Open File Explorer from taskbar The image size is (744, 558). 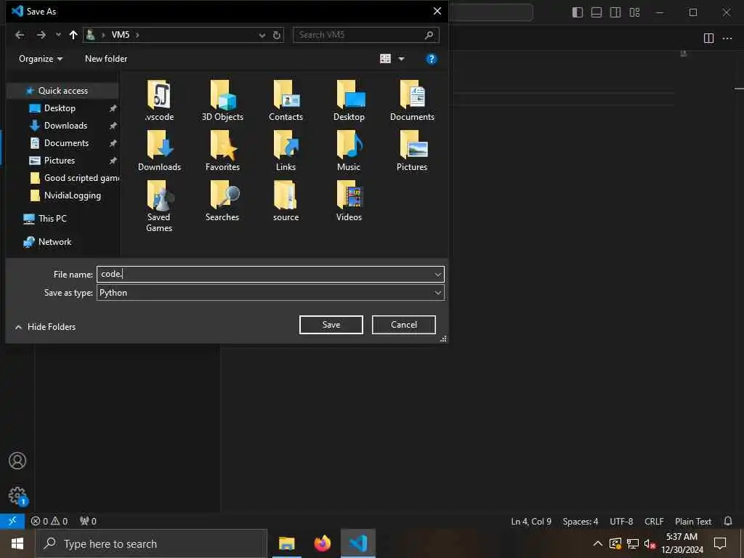(286, 543)
